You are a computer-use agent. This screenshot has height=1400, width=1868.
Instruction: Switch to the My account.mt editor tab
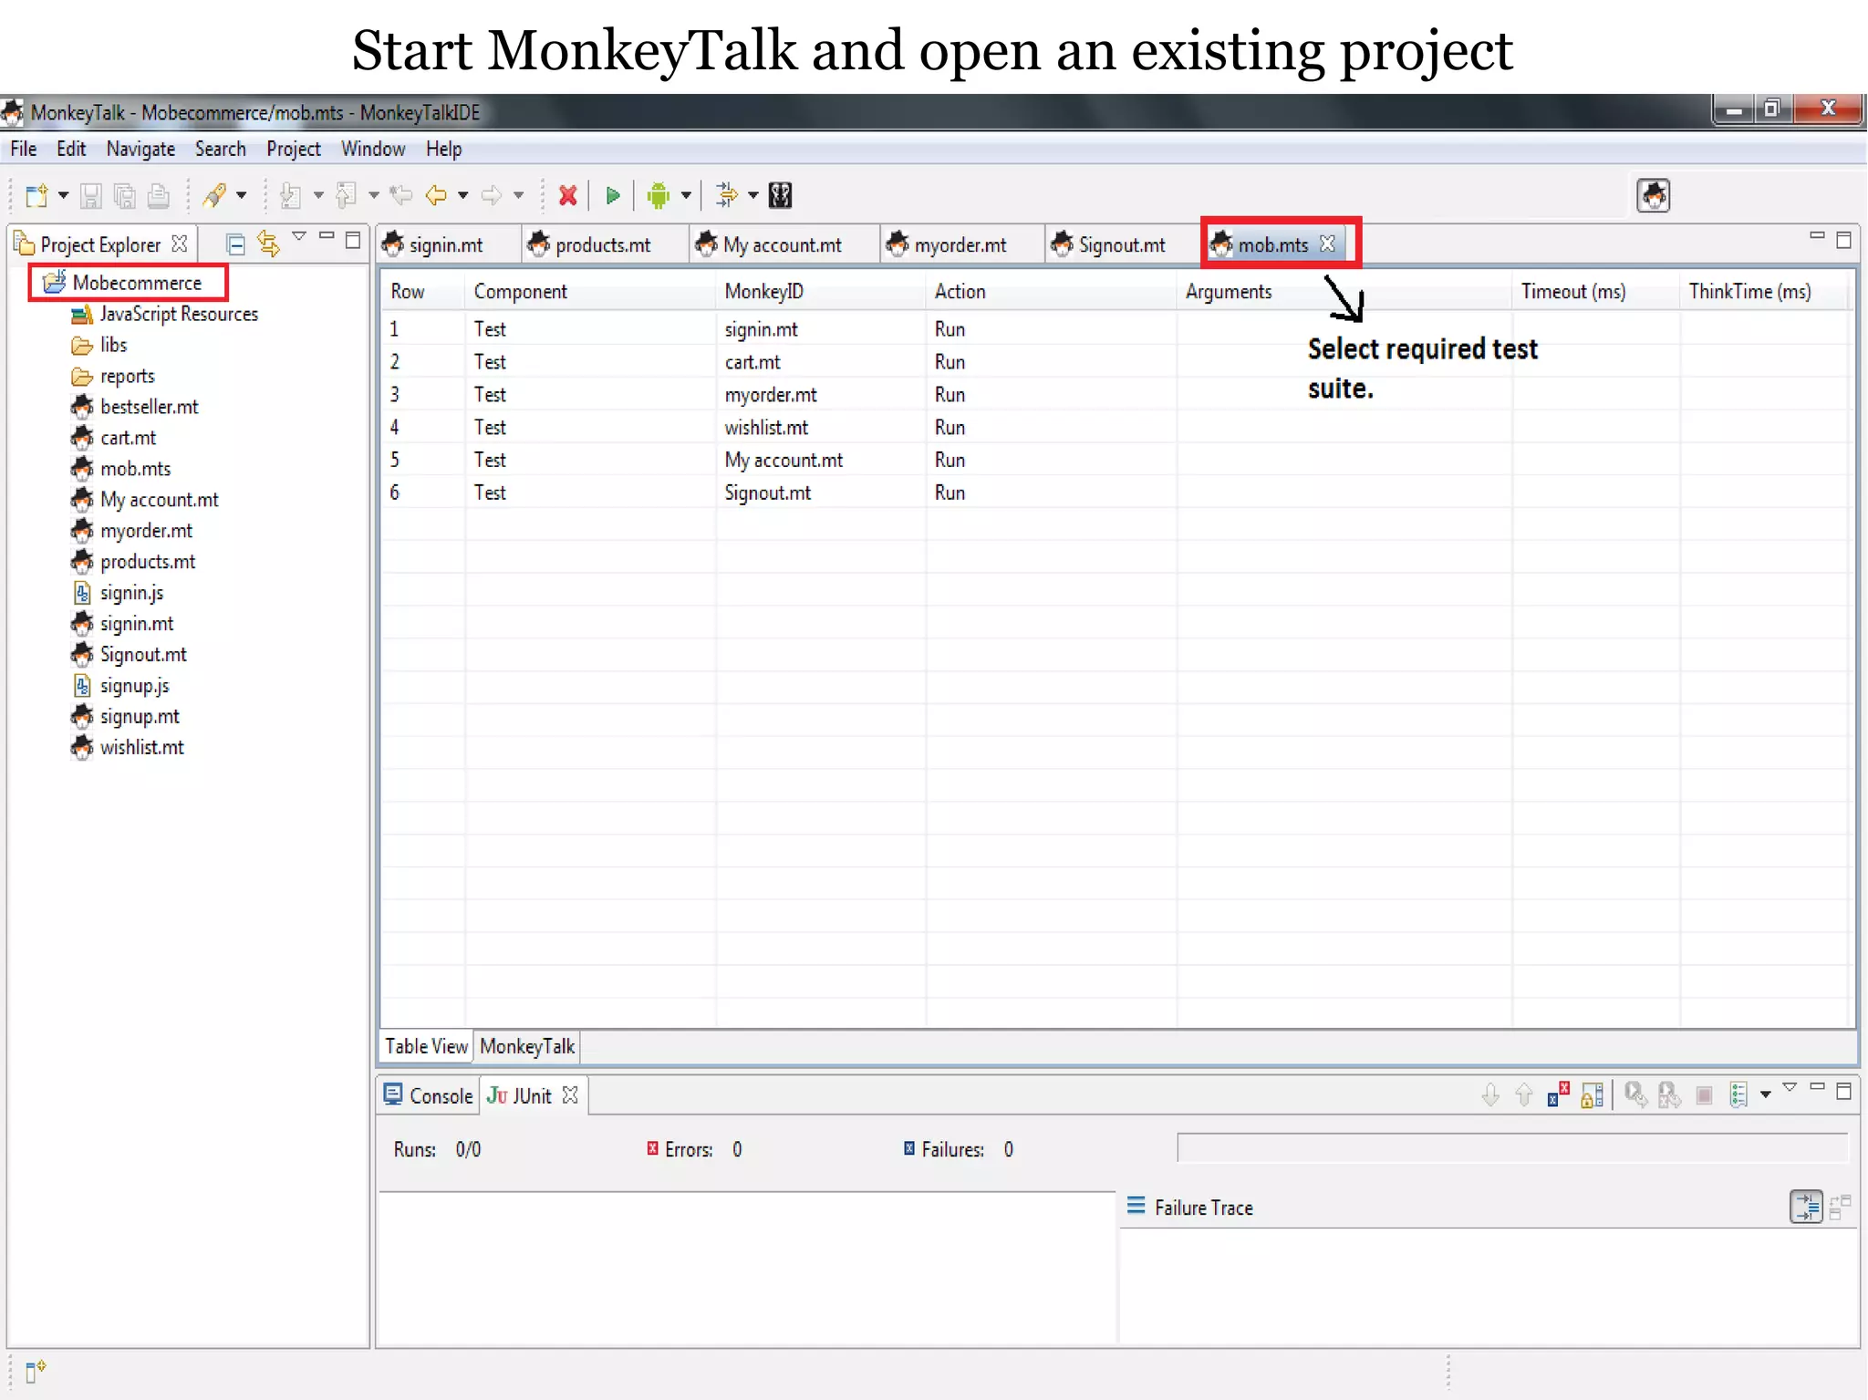pos(783,244)
